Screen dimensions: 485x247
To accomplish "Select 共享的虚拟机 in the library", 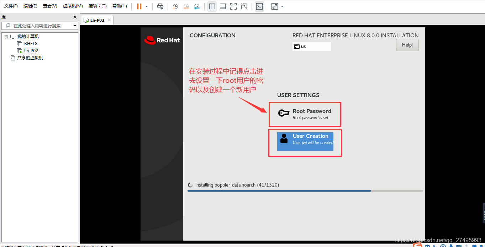I will (30, 58).
